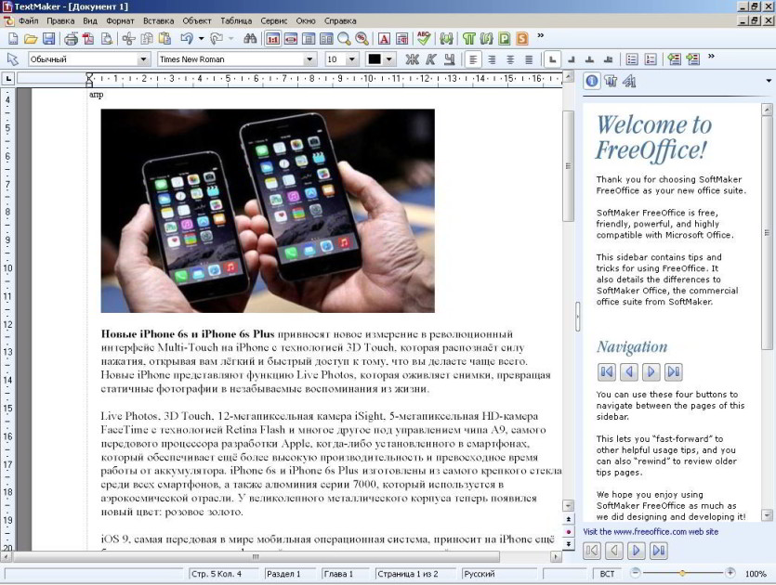Toggle numbered list
Viewport: 776px width, 585px height.
[651, 59]
